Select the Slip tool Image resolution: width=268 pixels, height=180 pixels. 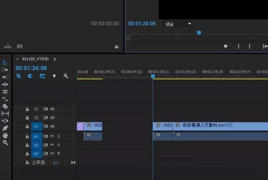click(x=5, y=113)
